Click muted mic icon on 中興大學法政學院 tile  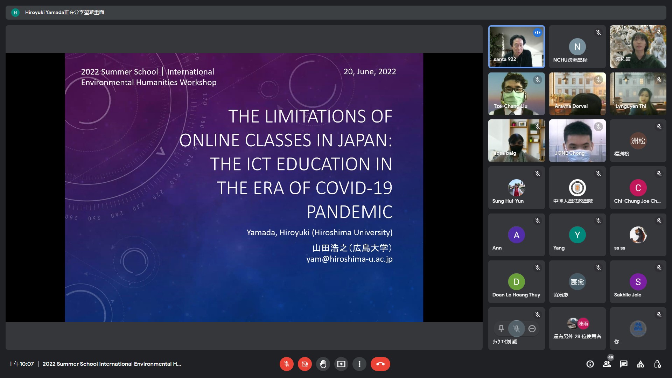pyautogui.click(x=598, y=174)
